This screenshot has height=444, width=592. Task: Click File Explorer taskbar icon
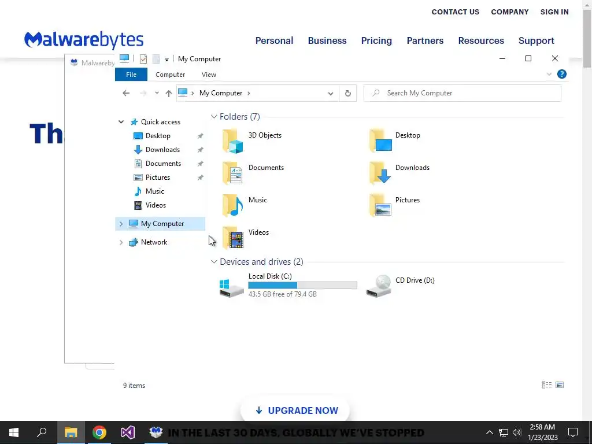71,432
